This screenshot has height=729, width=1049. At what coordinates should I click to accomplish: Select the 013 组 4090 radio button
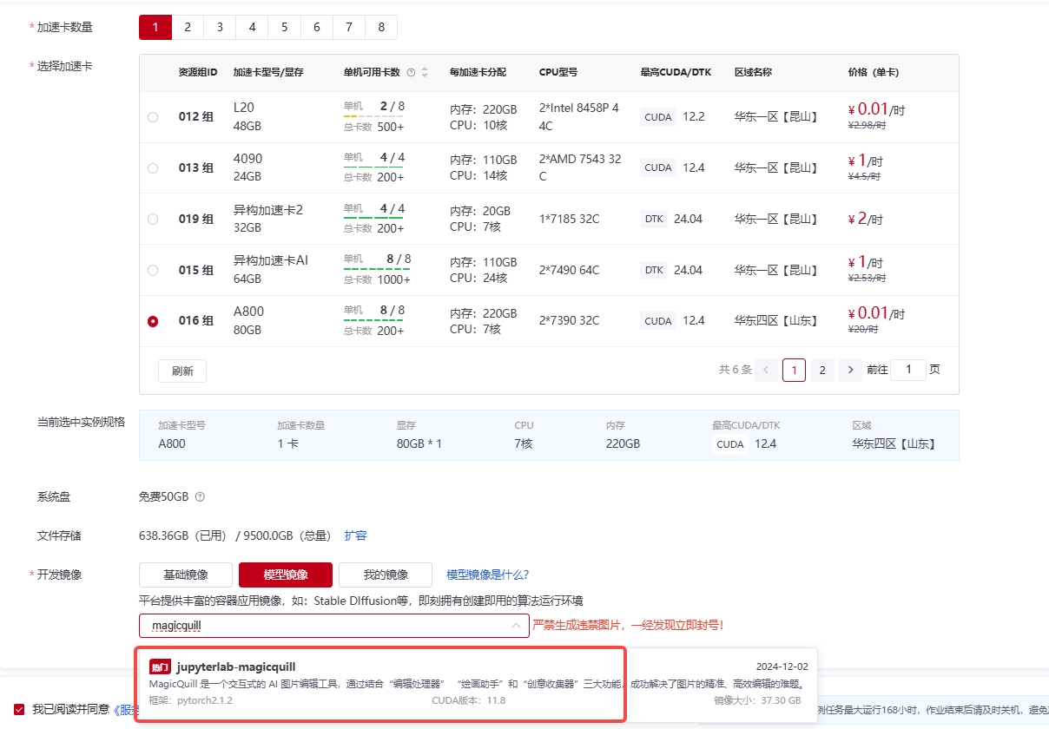coord(153,168)
